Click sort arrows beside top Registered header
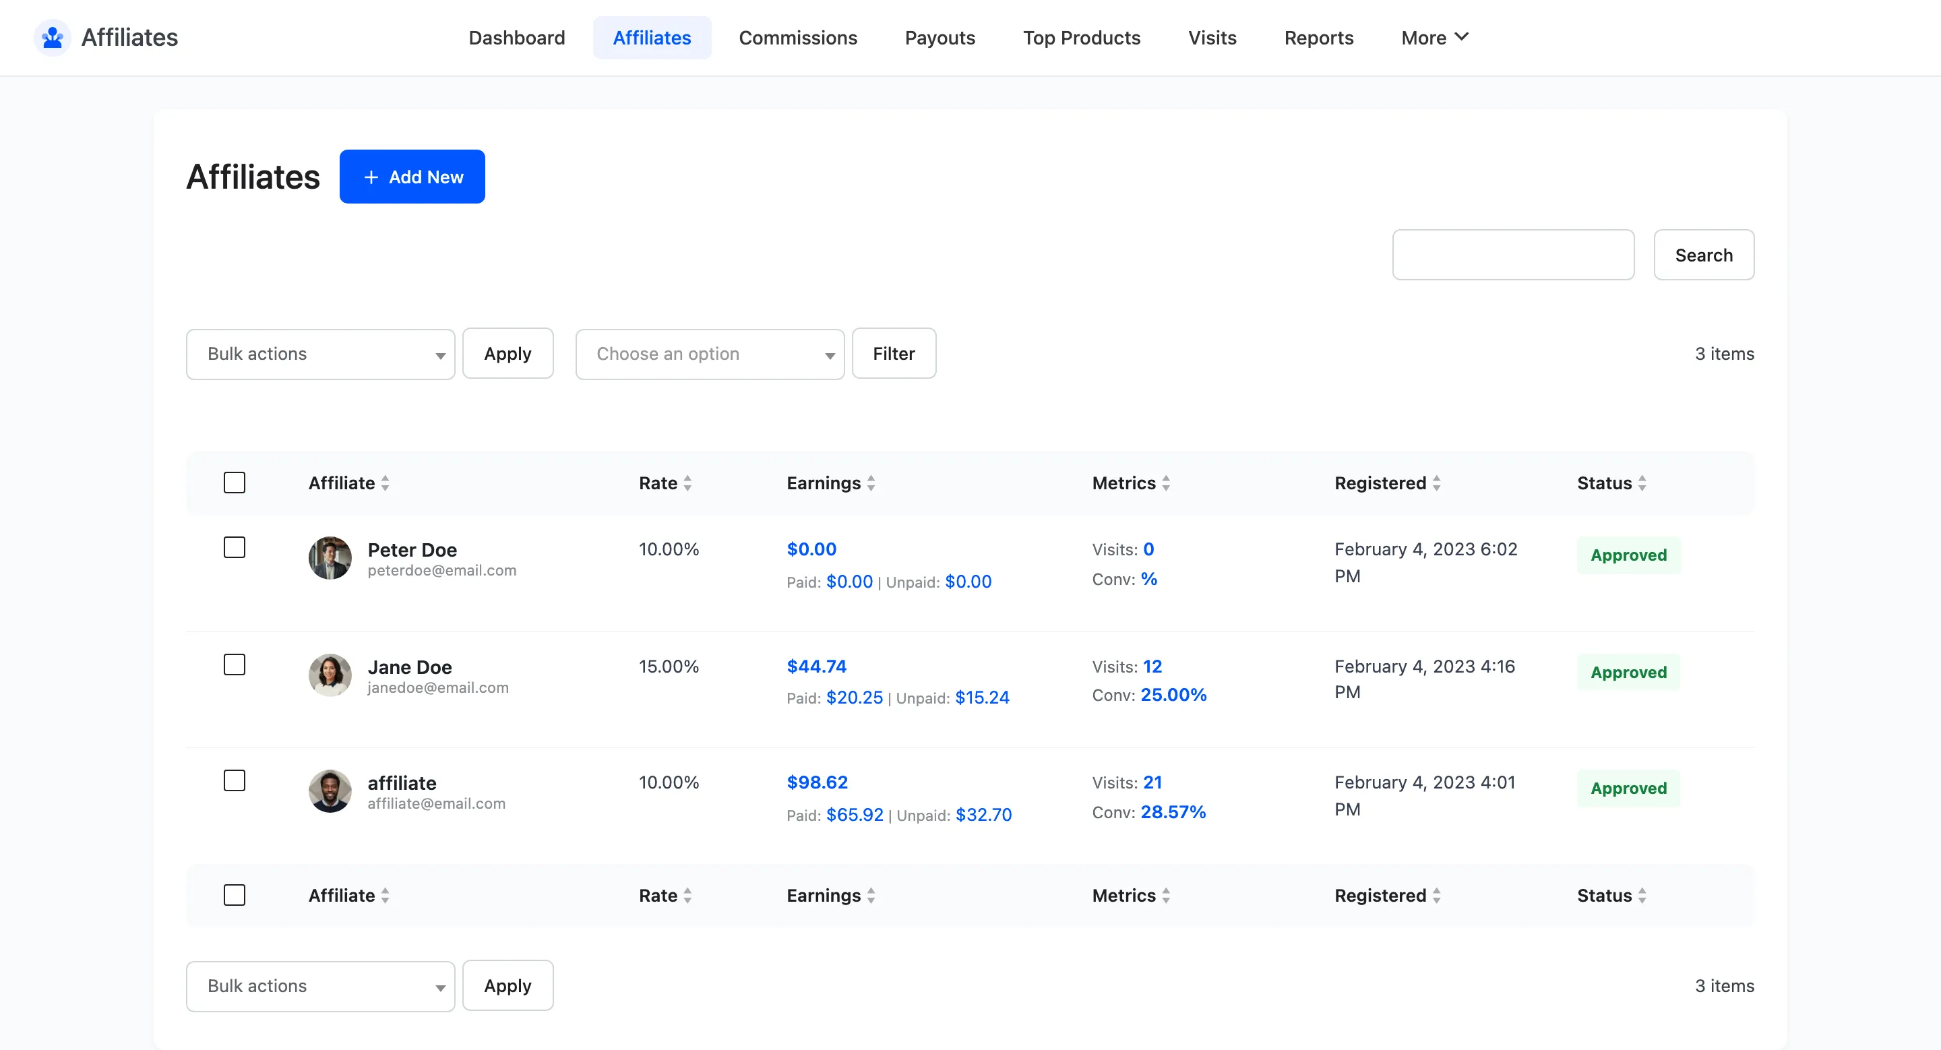Image resolution: width=1941 pixels, height=1050 pixels. (1436, 483)
